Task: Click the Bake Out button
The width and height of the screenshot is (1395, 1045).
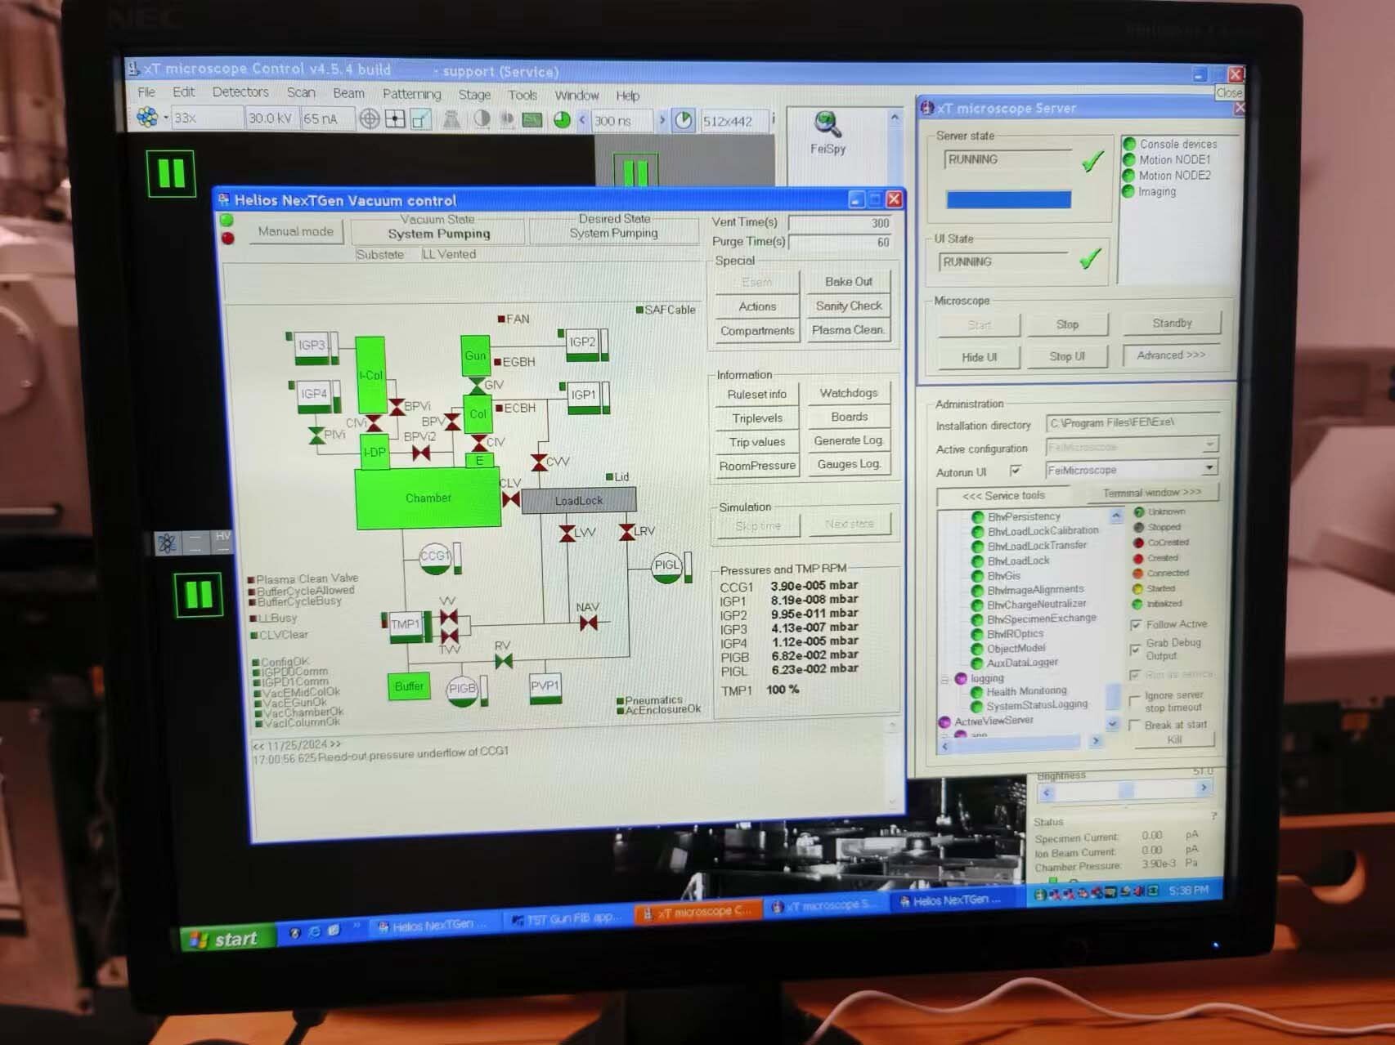Action: (848, 282)
